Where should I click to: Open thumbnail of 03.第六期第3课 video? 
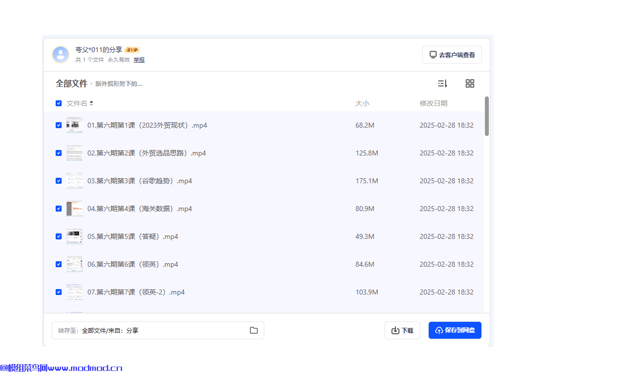coord(75,181)
